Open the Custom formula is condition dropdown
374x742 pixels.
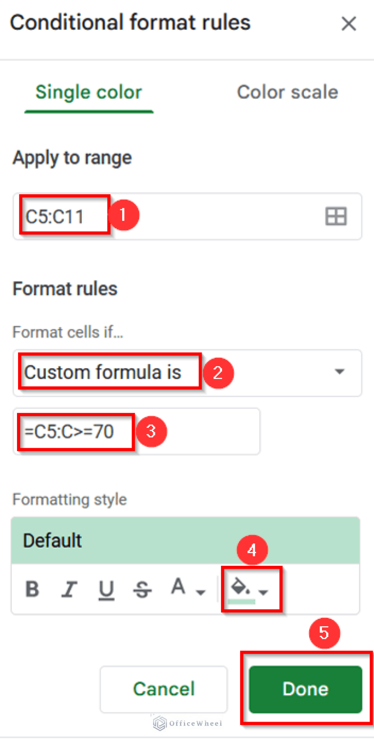(x=187, y=373)
